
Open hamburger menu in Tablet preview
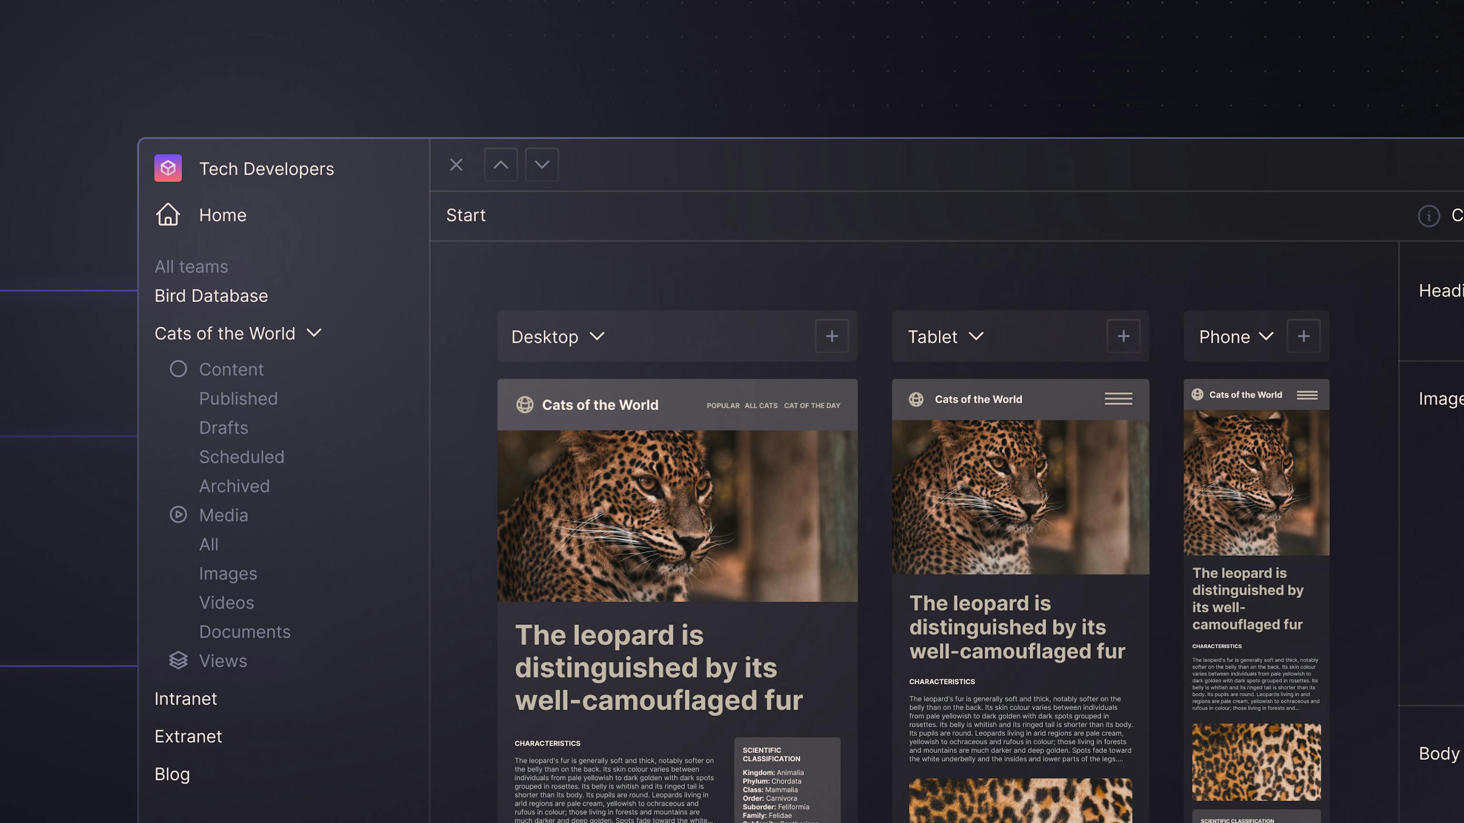[1118, 399]
